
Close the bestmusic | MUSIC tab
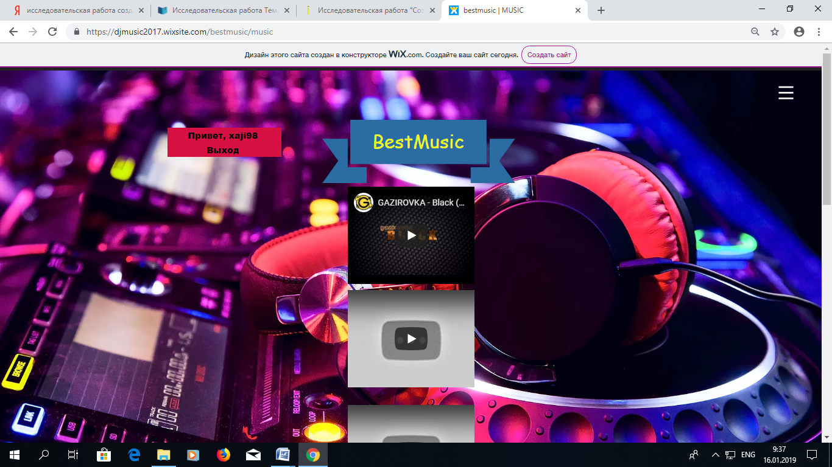coord(578,10)
